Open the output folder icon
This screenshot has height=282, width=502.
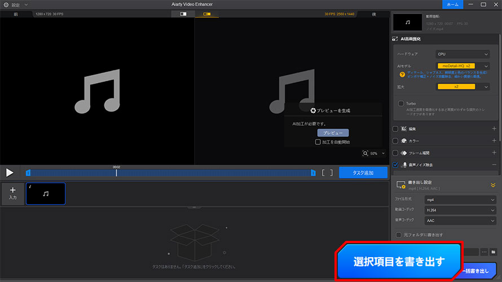point(493,252)
